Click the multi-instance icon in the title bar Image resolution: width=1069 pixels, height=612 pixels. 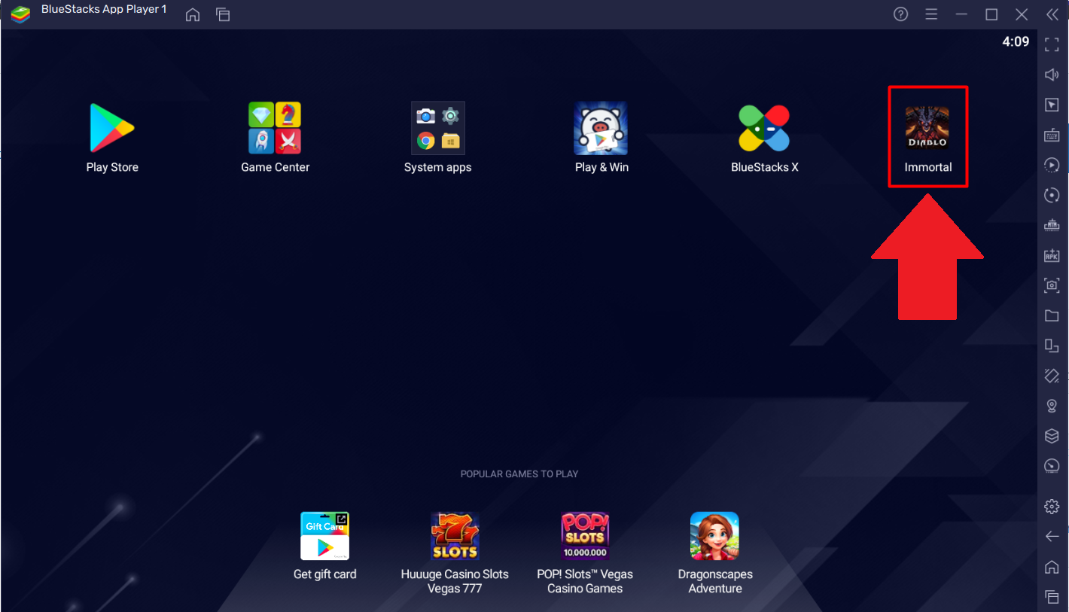[223, 14]
